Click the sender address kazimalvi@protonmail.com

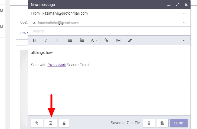65,13
